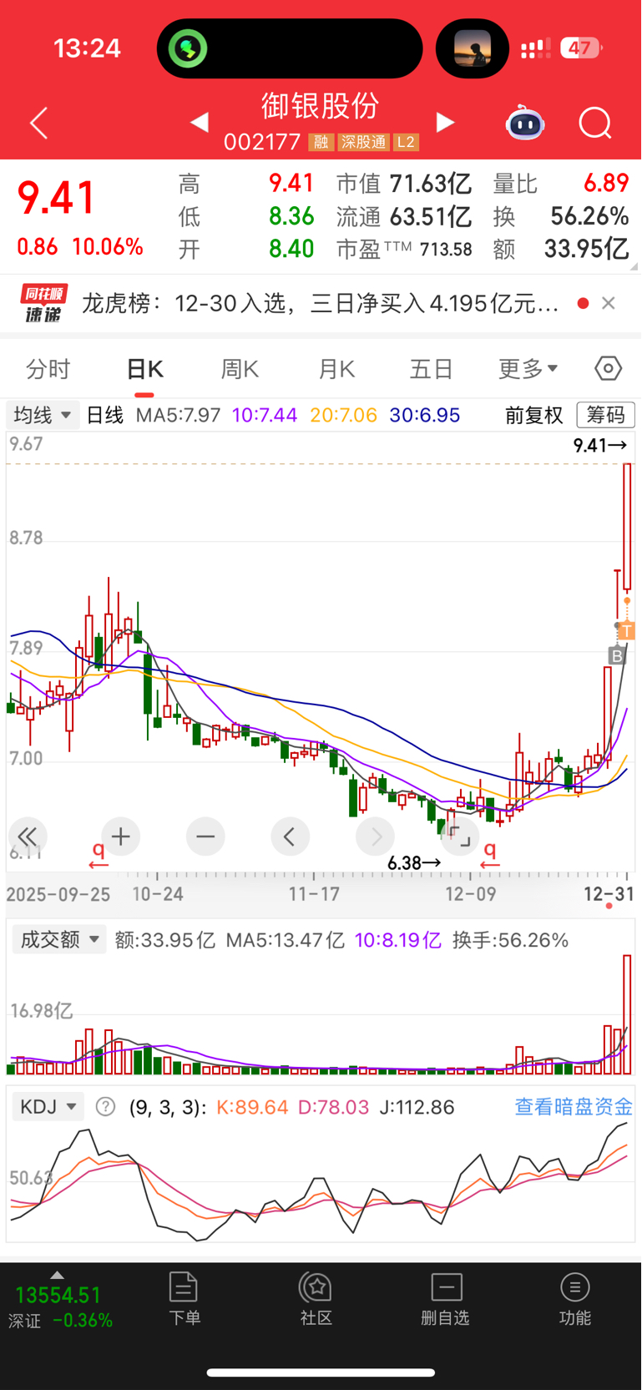
Task: Open the 均线 indicator dropdown
Action: tap(43, 415)
